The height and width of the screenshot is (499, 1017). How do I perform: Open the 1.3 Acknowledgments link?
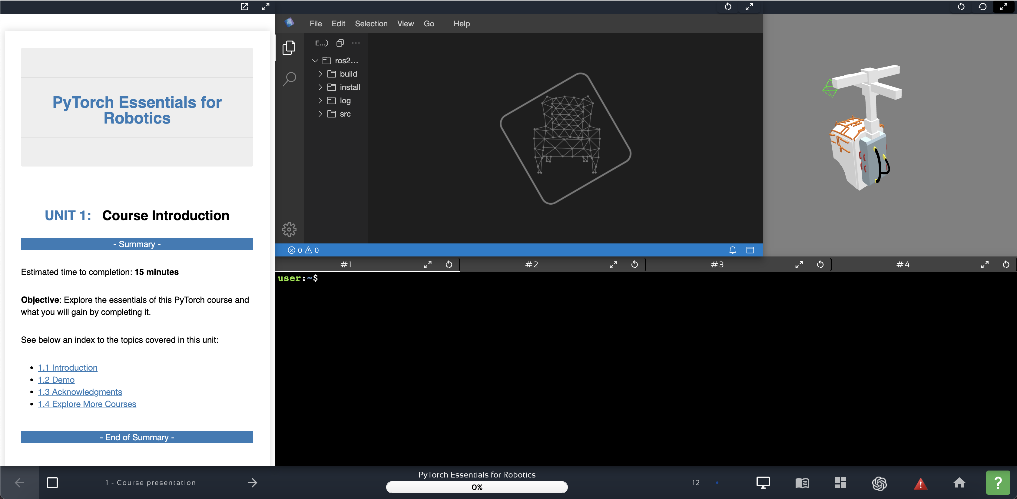80,392
